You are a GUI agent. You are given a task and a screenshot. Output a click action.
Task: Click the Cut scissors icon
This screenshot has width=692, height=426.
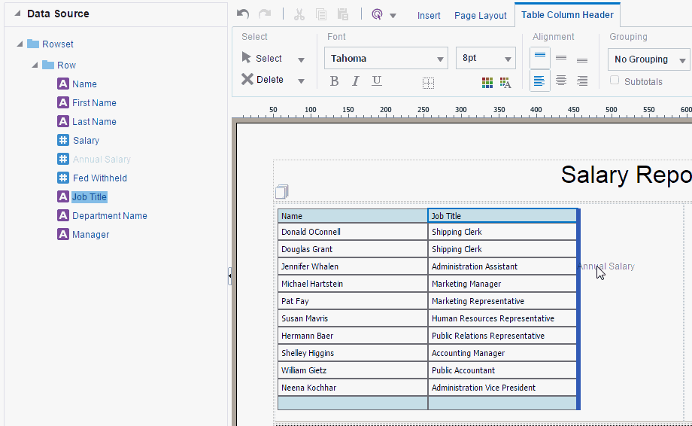pyautogui.click(x=299, y=14)
